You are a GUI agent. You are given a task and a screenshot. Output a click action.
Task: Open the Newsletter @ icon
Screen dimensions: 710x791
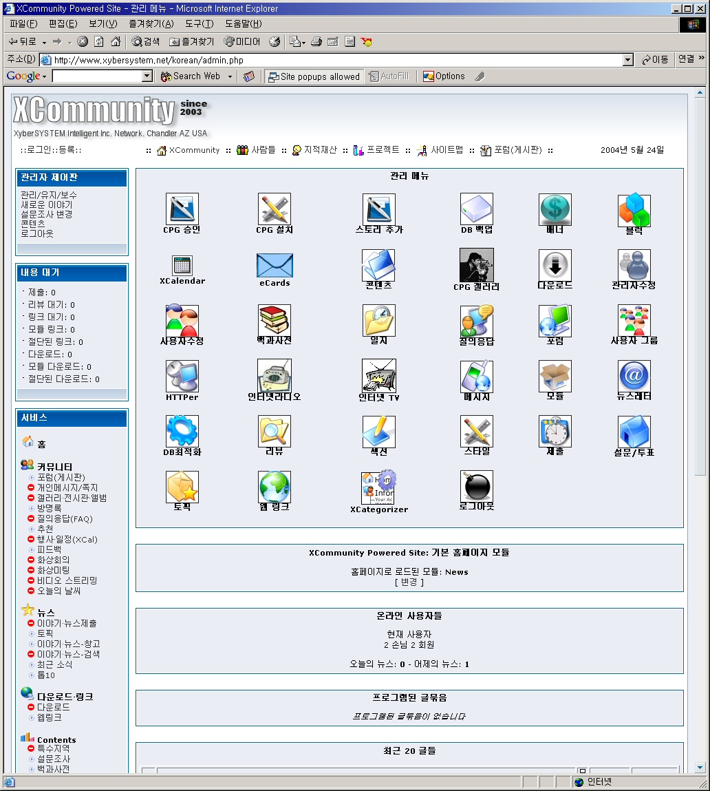point(634,376)
